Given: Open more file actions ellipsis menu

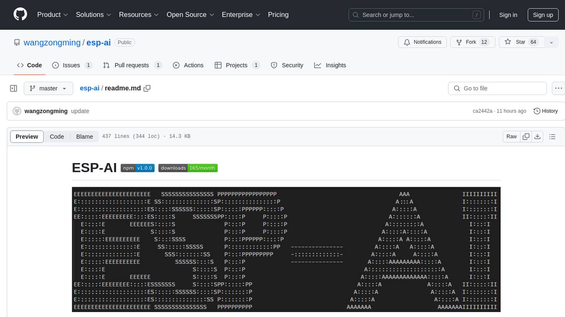Looking at the screenshot, I should click(x=558, y=88).
